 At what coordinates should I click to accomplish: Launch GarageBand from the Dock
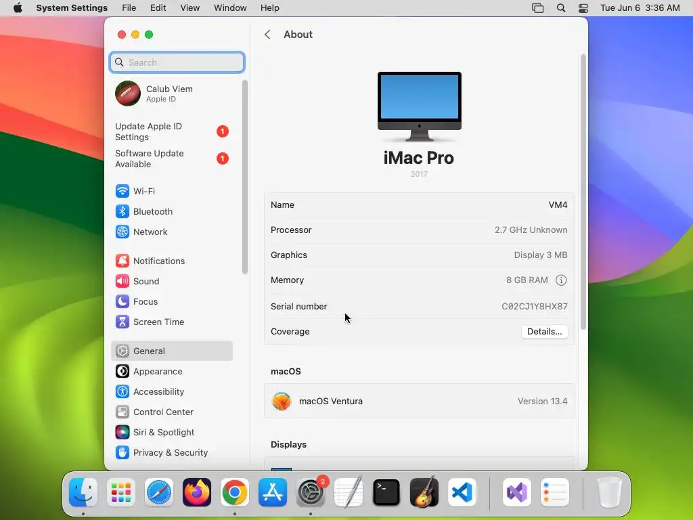[x=424, y=492]
